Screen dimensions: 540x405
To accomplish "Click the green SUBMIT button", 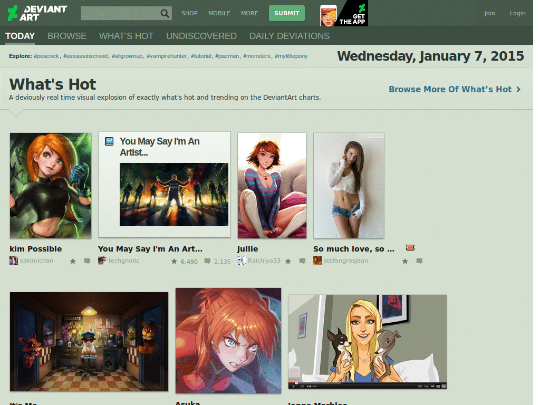I will point(287,13).
